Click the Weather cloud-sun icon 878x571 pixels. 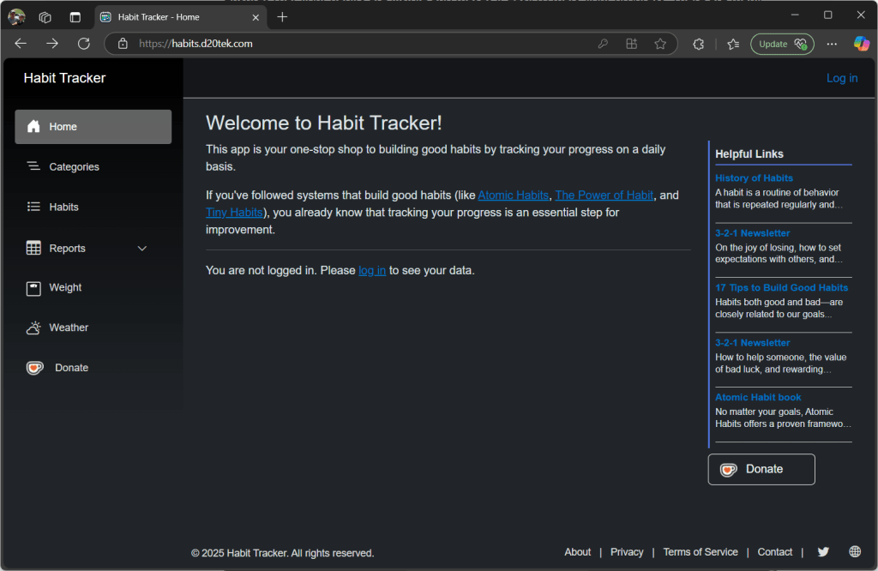point(33,328)
